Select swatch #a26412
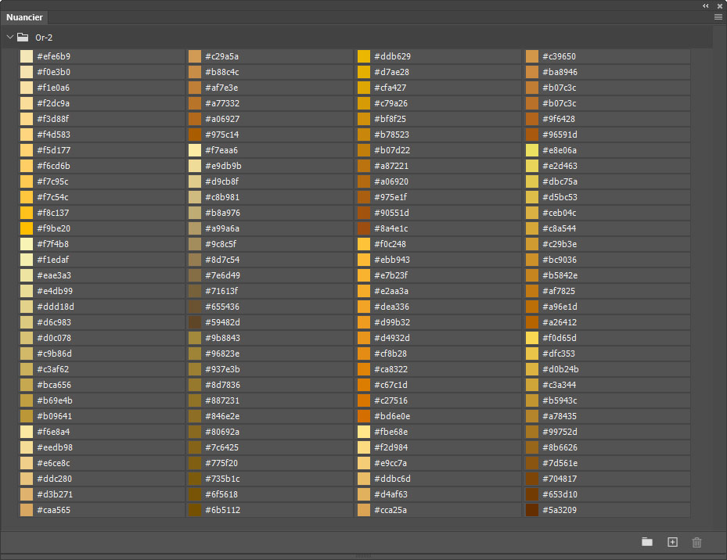The height and width of the screenshot is (560, 727). [x=532, y=322]
